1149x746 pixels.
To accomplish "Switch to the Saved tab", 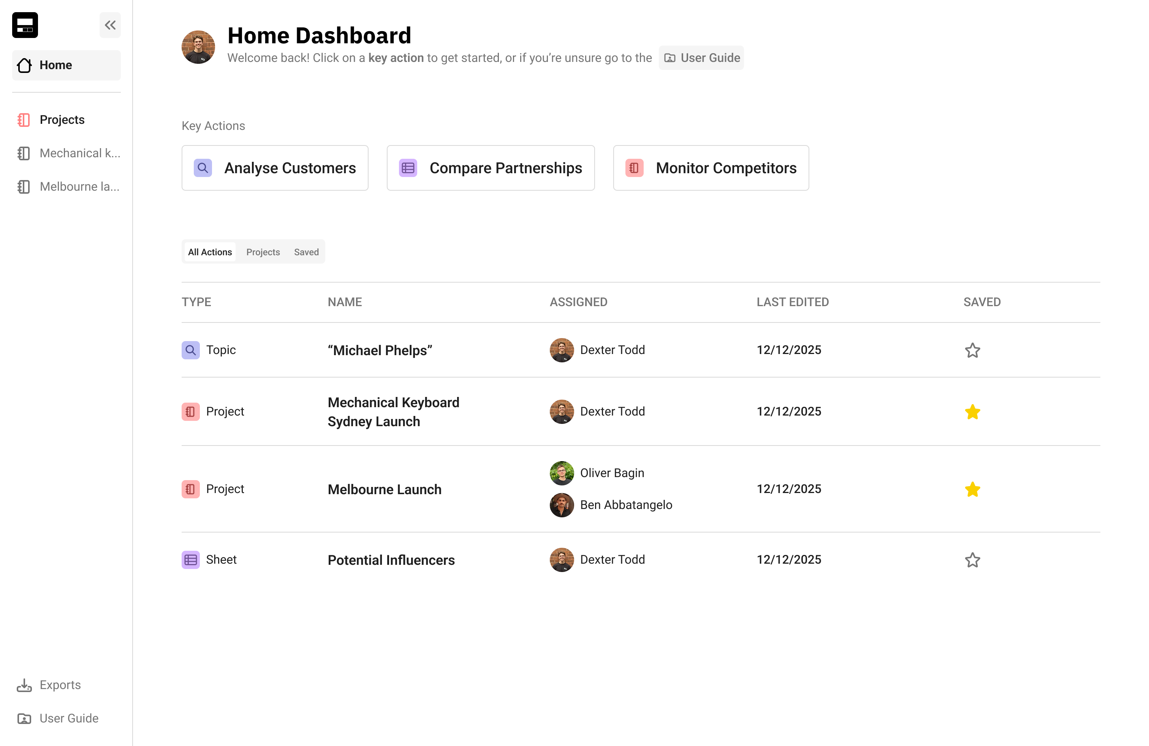I will 306,252.
